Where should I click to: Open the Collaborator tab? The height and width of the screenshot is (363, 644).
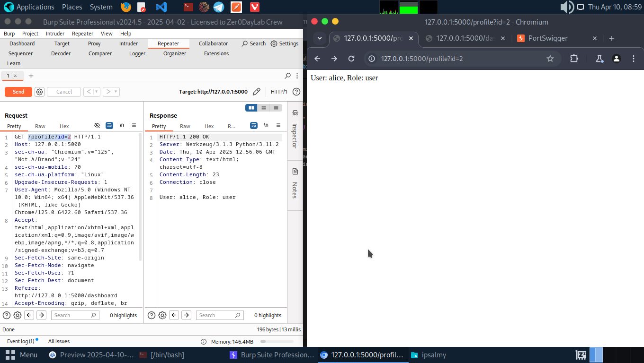click(x=213, y=43)
